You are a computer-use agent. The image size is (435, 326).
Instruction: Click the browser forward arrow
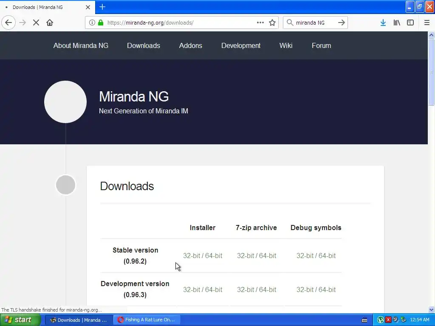(x=23, y=22)
